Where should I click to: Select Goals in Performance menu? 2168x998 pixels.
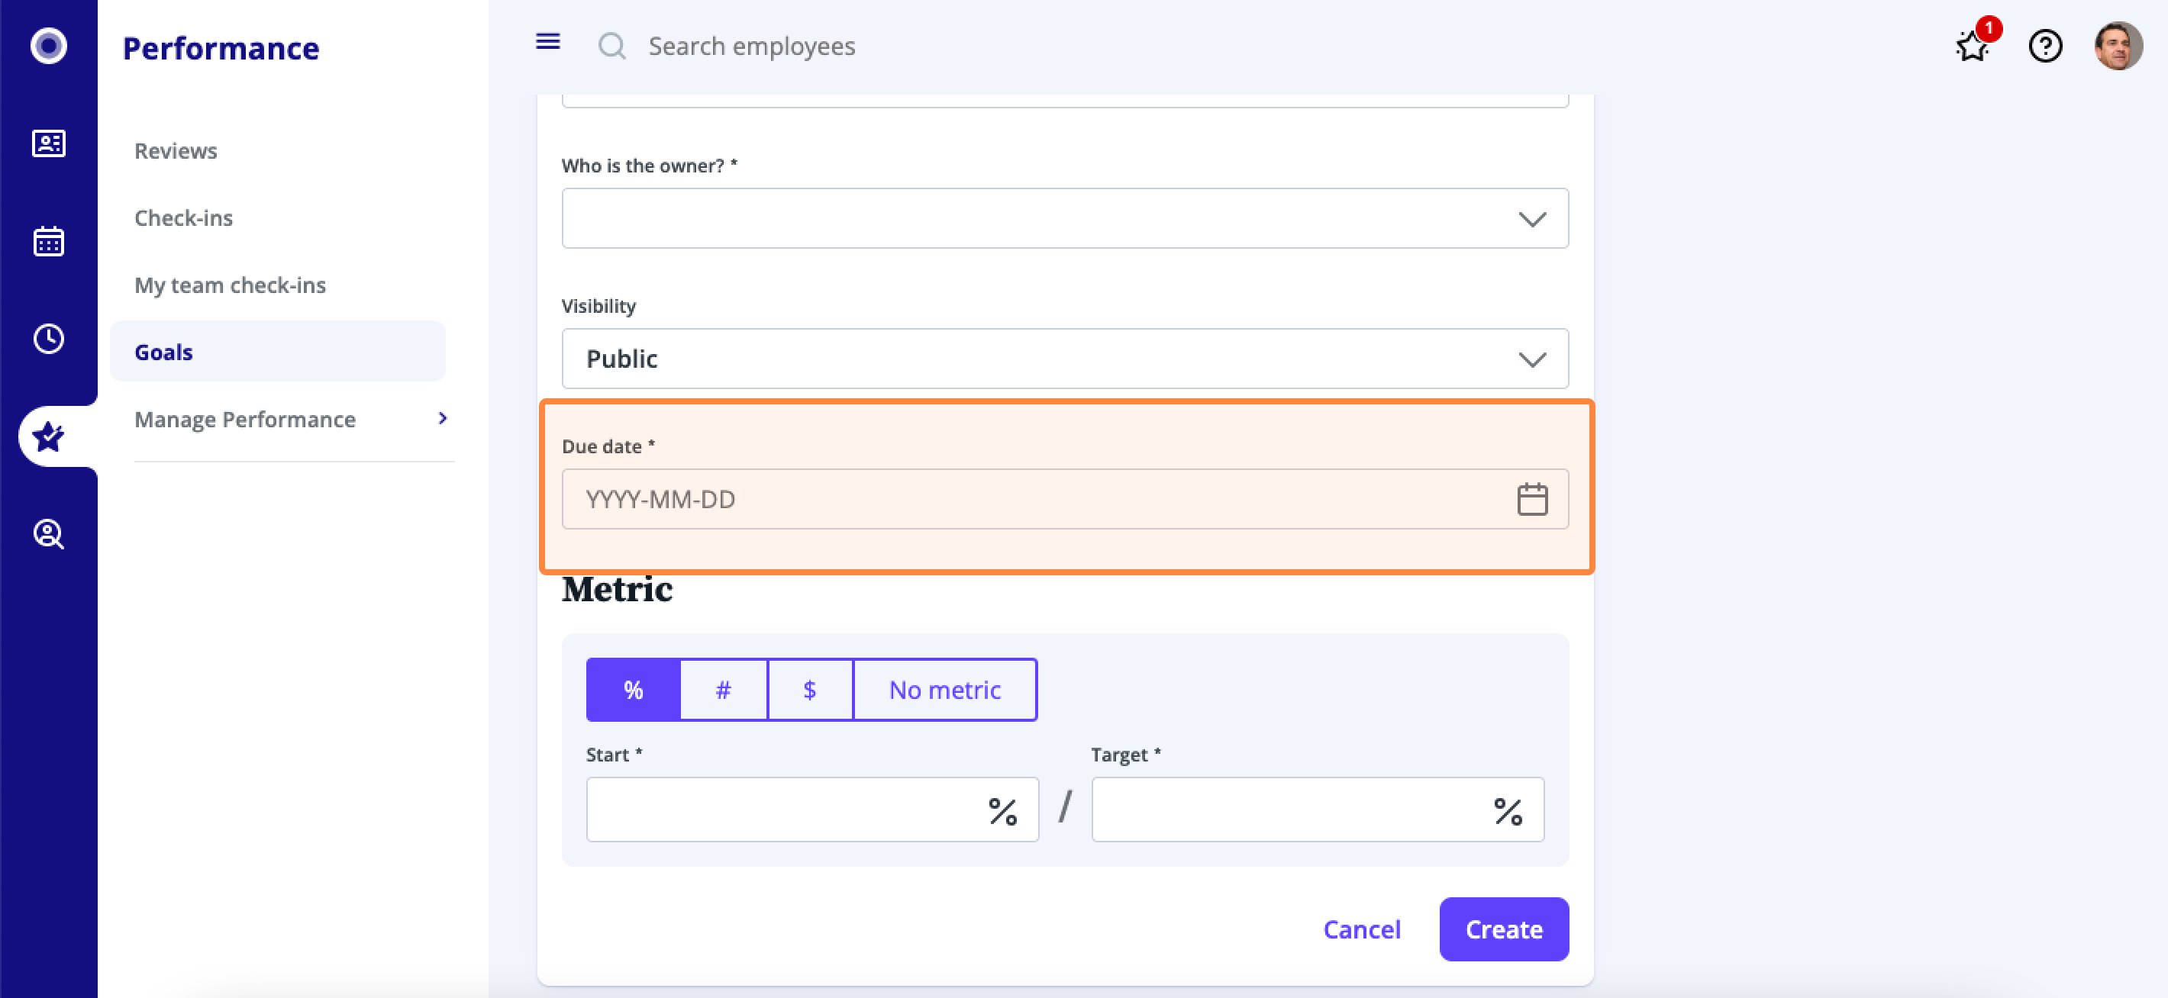click(x=278, y=352)
